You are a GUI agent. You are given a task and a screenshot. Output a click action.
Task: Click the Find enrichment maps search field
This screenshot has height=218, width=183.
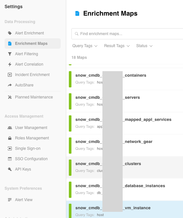click(x=127, y=34)
